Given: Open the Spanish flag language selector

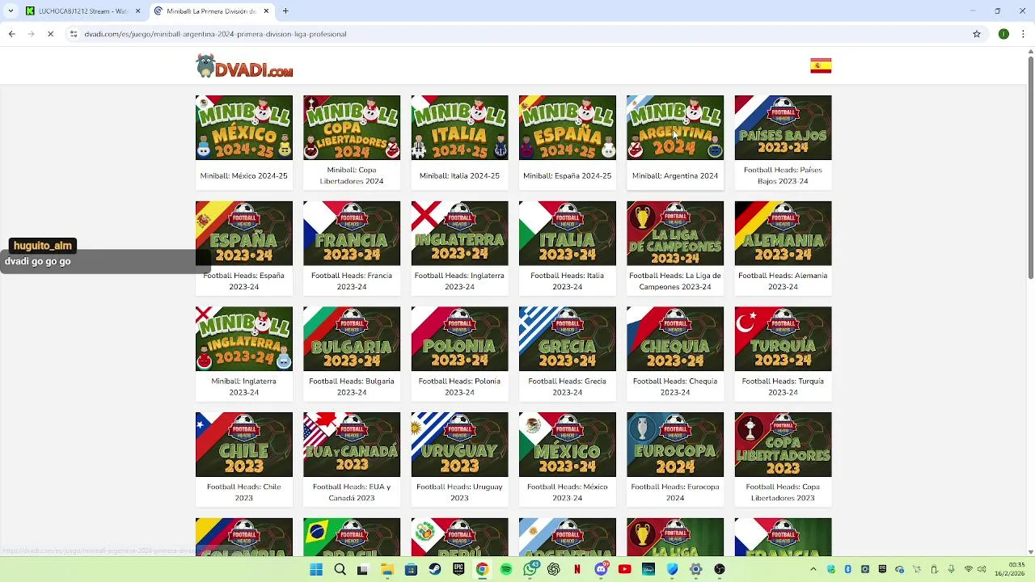Looking at the screenshot, I should click(821, 66).
